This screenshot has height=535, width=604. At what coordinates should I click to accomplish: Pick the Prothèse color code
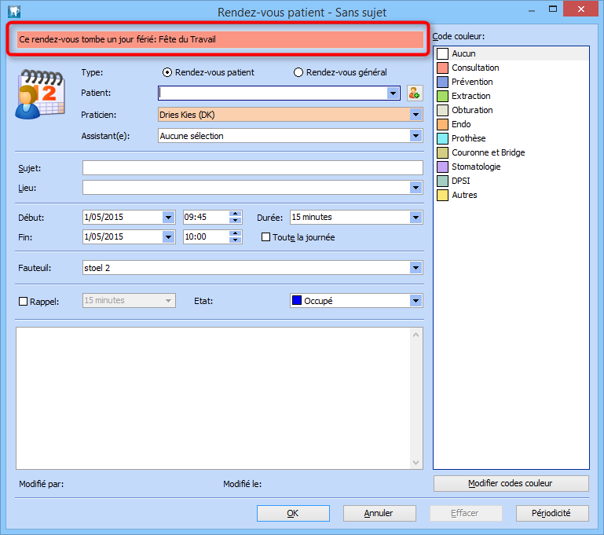511,138
